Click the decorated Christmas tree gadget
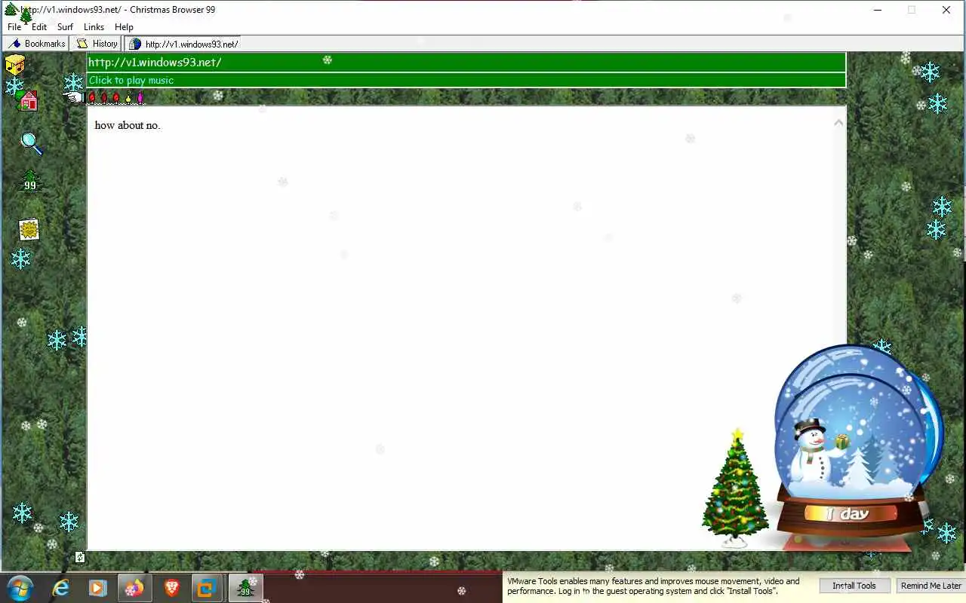 735,487
